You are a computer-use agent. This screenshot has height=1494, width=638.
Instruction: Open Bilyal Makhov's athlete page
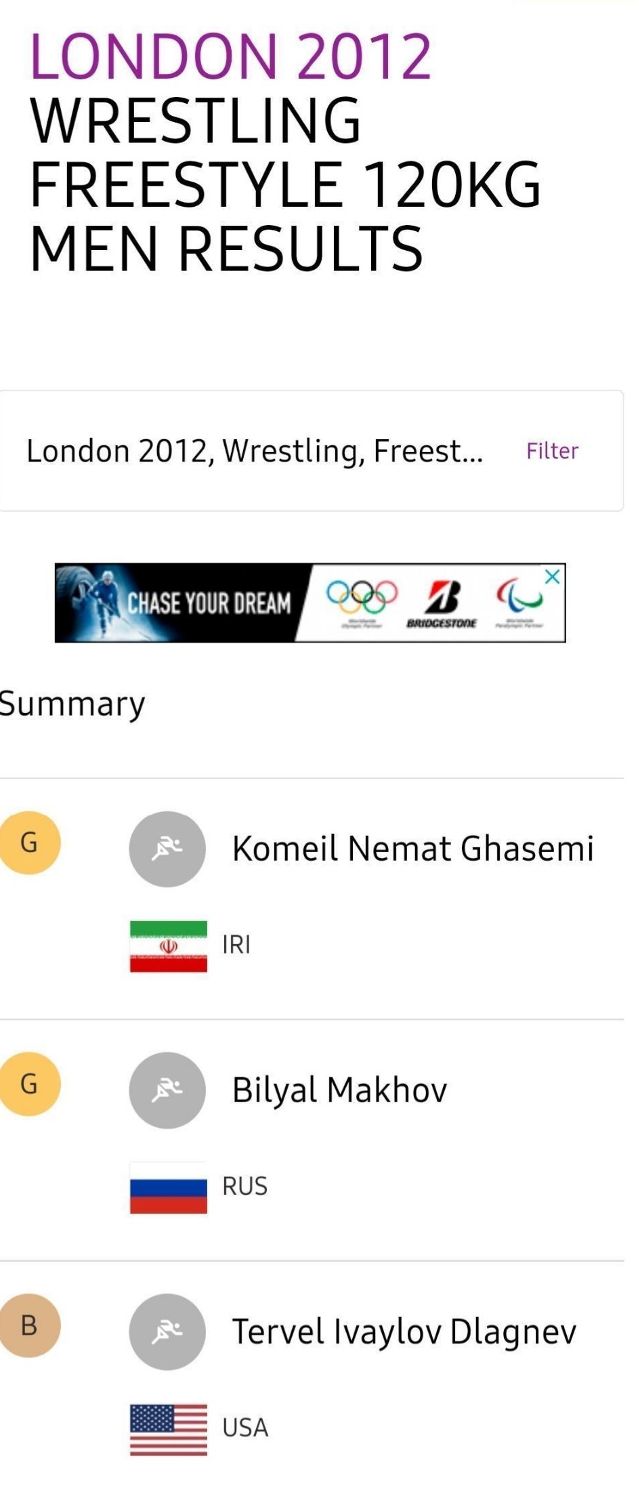(339, 1090)
